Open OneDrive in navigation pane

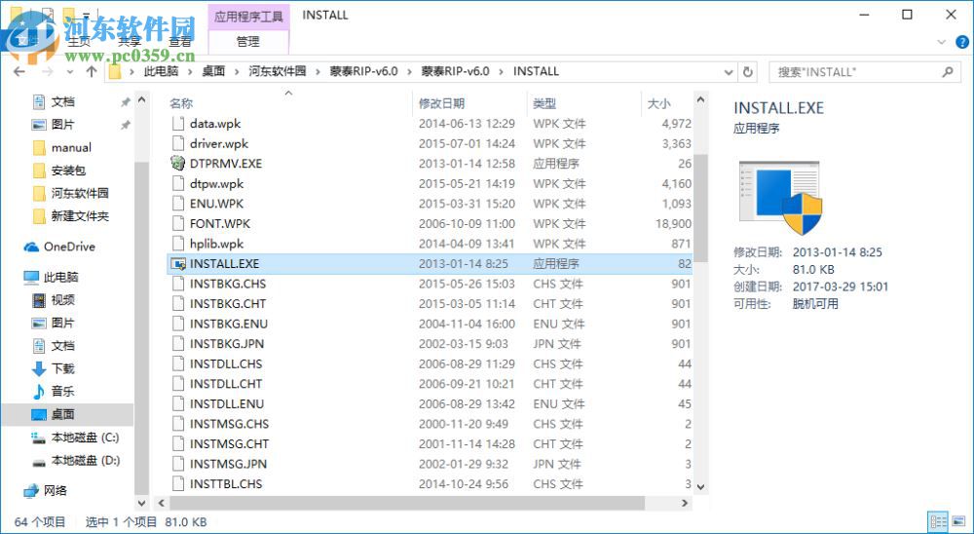click(60, 247)
